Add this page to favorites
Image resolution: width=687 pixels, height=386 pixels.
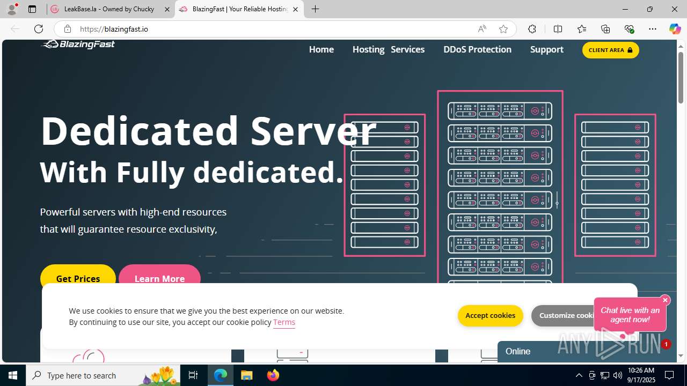pos(503,29)
